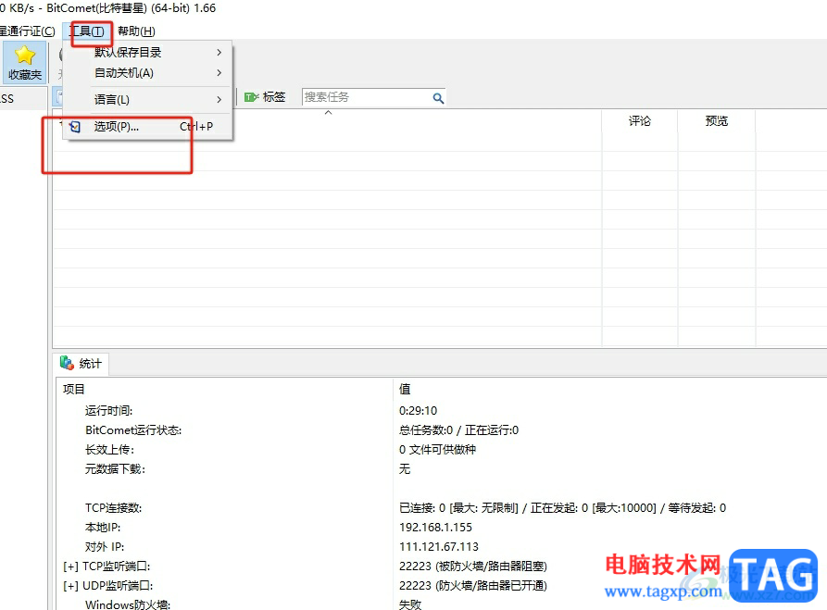Click the sort arrow above the task list
Screen dimensions: 827x610
[328, 113]
